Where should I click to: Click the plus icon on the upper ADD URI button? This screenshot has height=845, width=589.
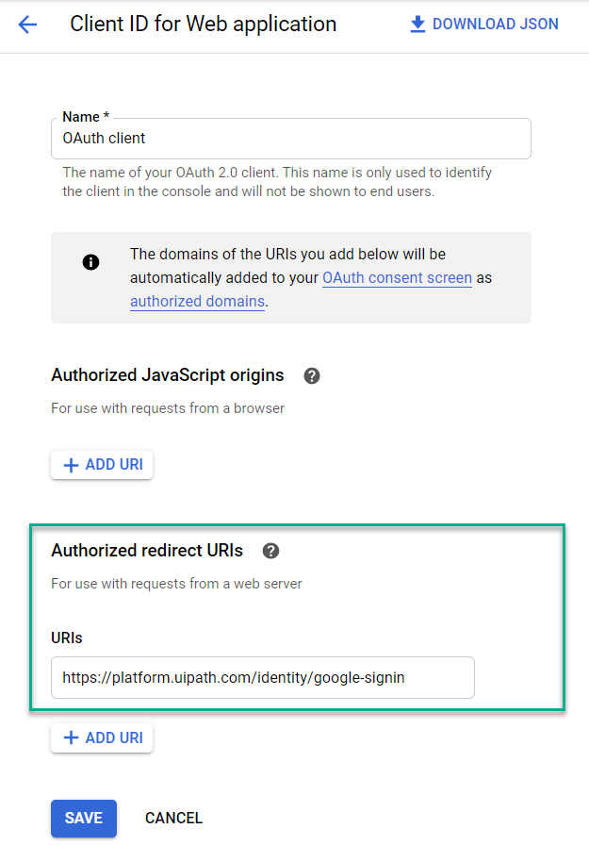(x=71, y=464)
